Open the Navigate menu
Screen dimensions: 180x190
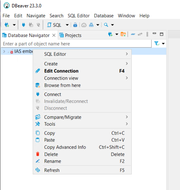point(36,16)
